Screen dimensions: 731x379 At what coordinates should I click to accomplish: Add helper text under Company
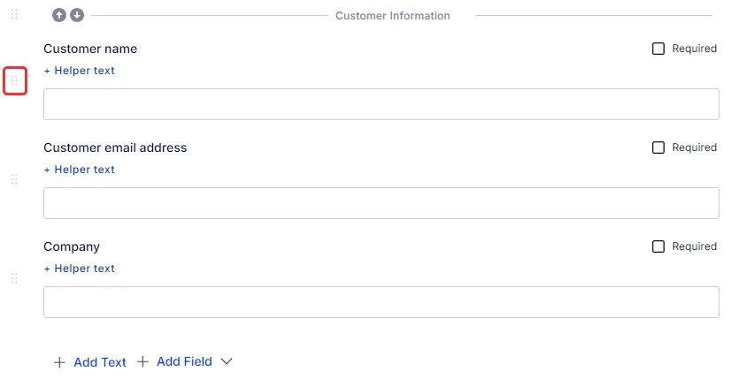(80, 269)
